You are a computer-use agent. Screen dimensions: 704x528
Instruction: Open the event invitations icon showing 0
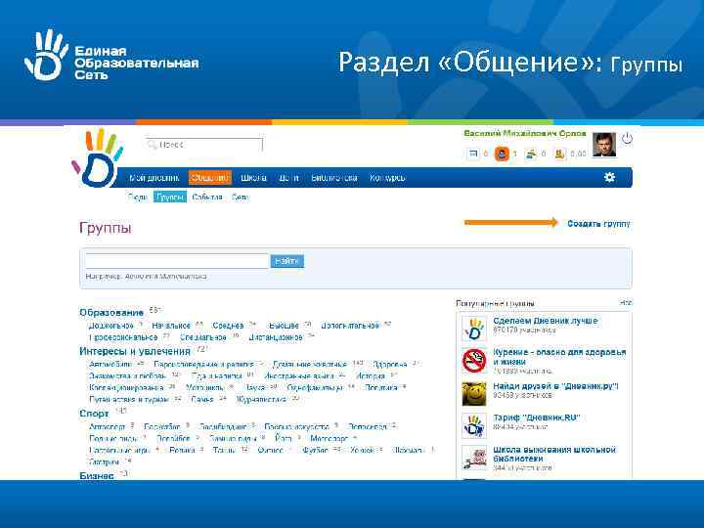tap(531, 154)
